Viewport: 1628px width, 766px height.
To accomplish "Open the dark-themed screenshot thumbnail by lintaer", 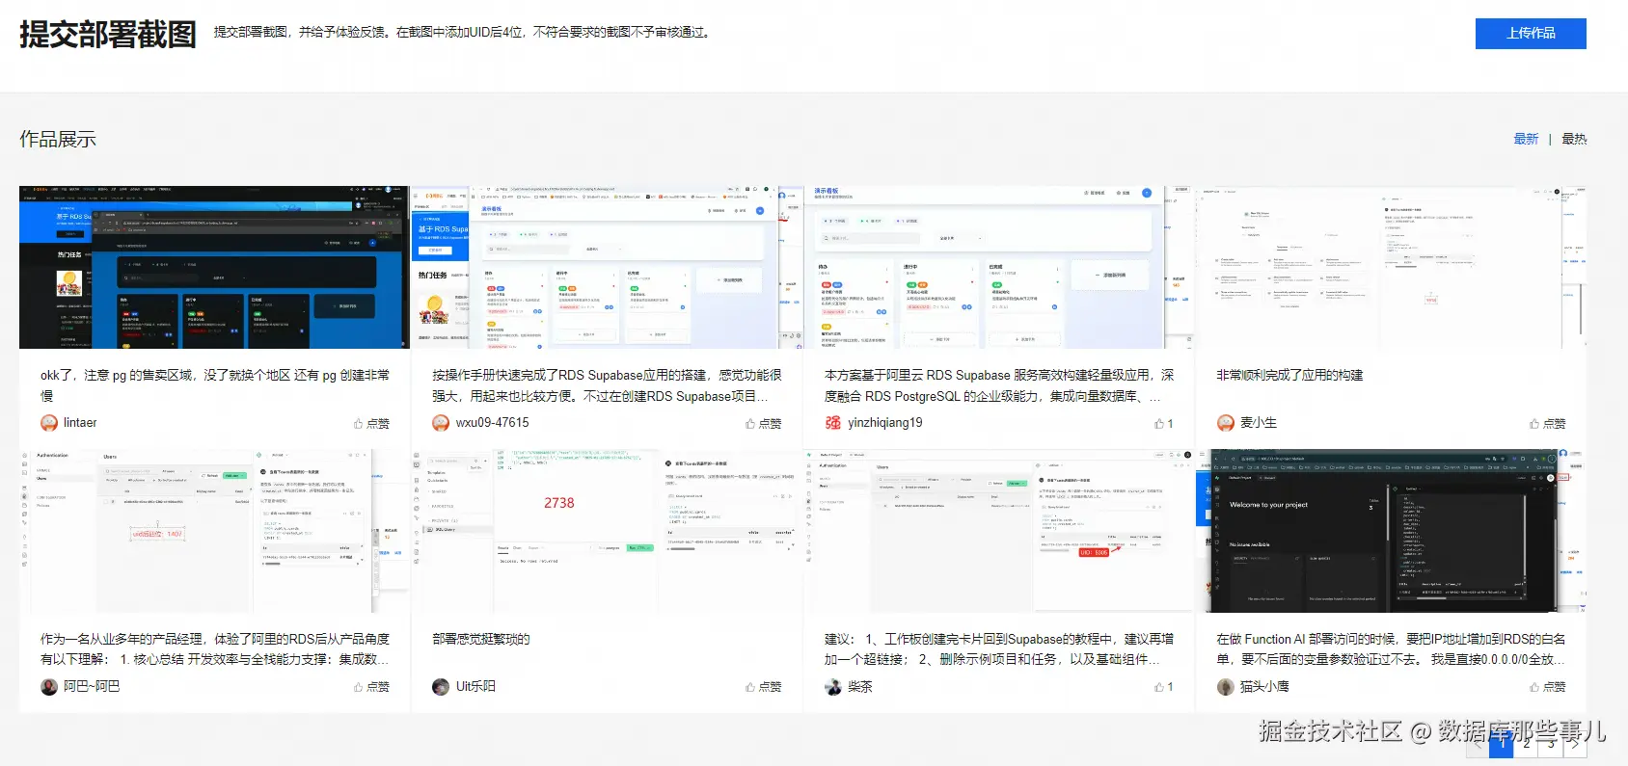I will click(x=214, y=267).
